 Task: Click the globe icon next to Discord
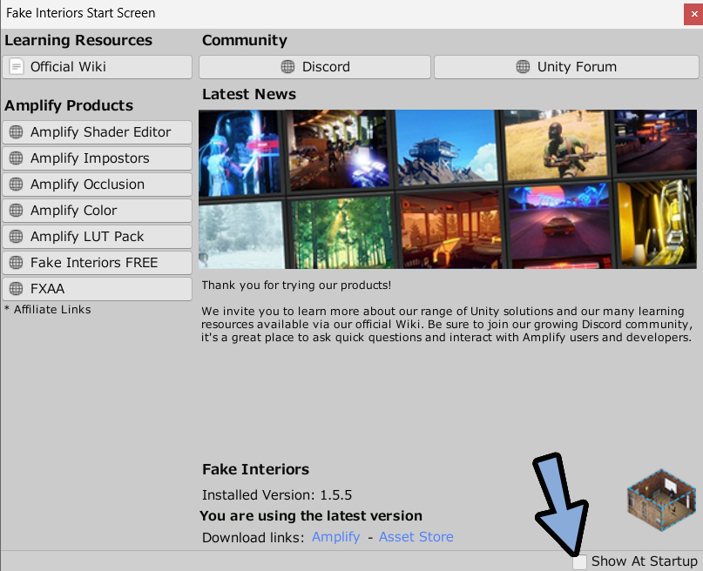click(x=287, y=67)
